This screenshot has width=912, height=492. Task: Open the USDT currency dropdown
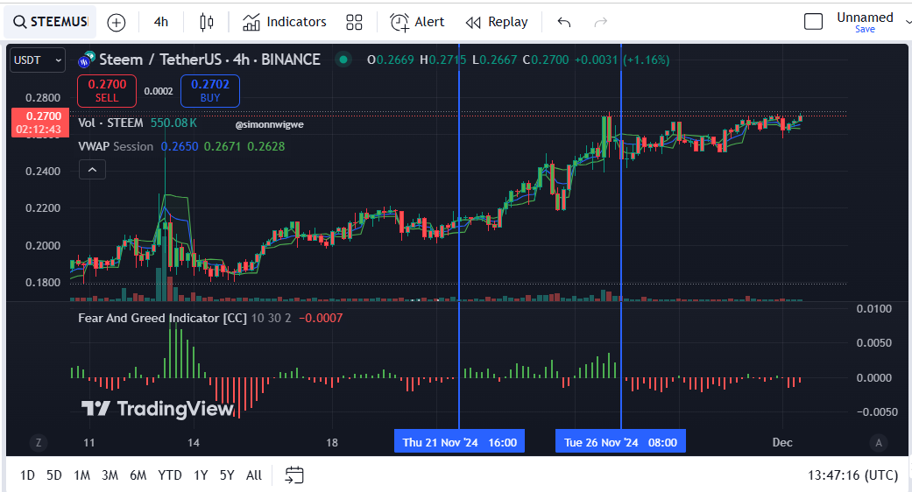tap(37, 60)
